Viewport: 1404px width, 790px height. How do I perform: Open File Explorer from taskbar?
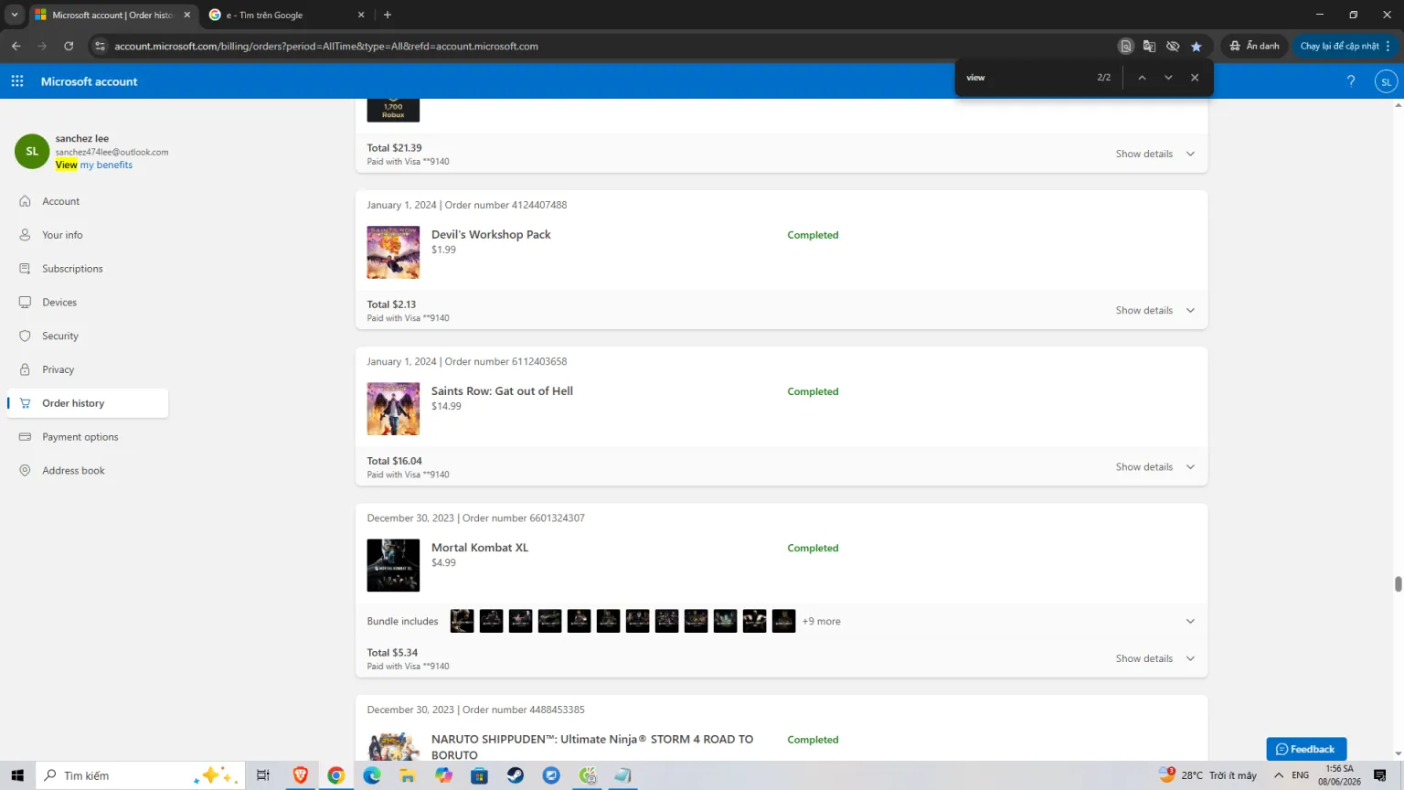[x=408, y=775]
